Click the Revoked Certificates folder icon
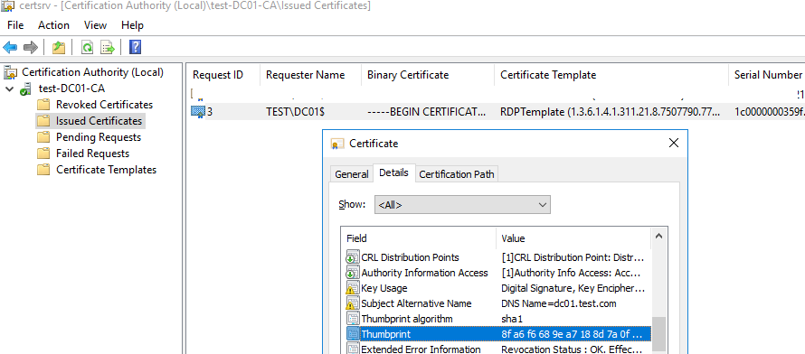 pyautogui.click(x=43, y=105)
